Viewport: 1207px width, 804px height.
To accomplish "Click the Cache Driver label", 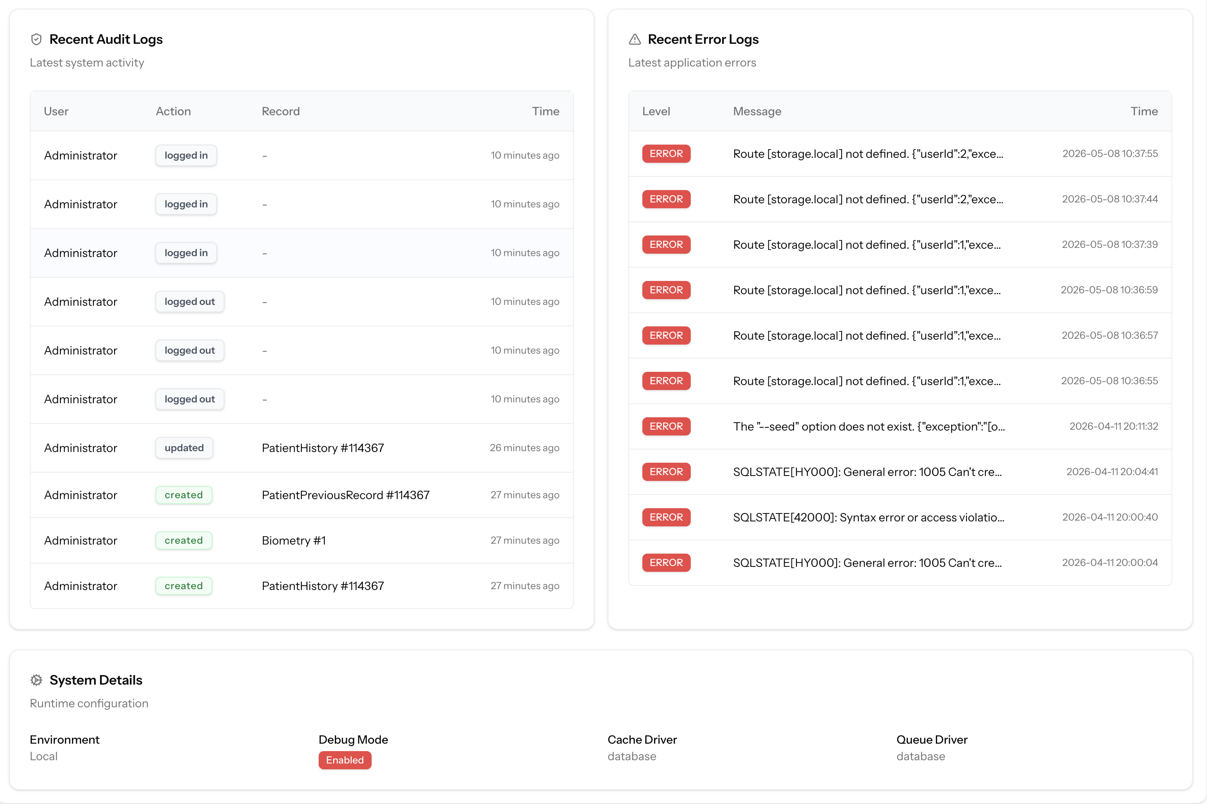I will coord(642,740).
